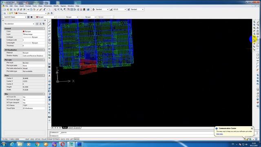Toggle DUCS in status bar
This screenshot has width=261, height=147.
point(62,139)
